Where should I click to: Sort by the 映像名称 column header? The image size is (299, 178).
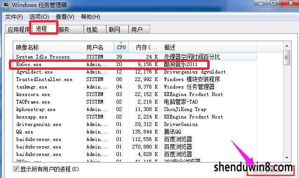(48, 47)
